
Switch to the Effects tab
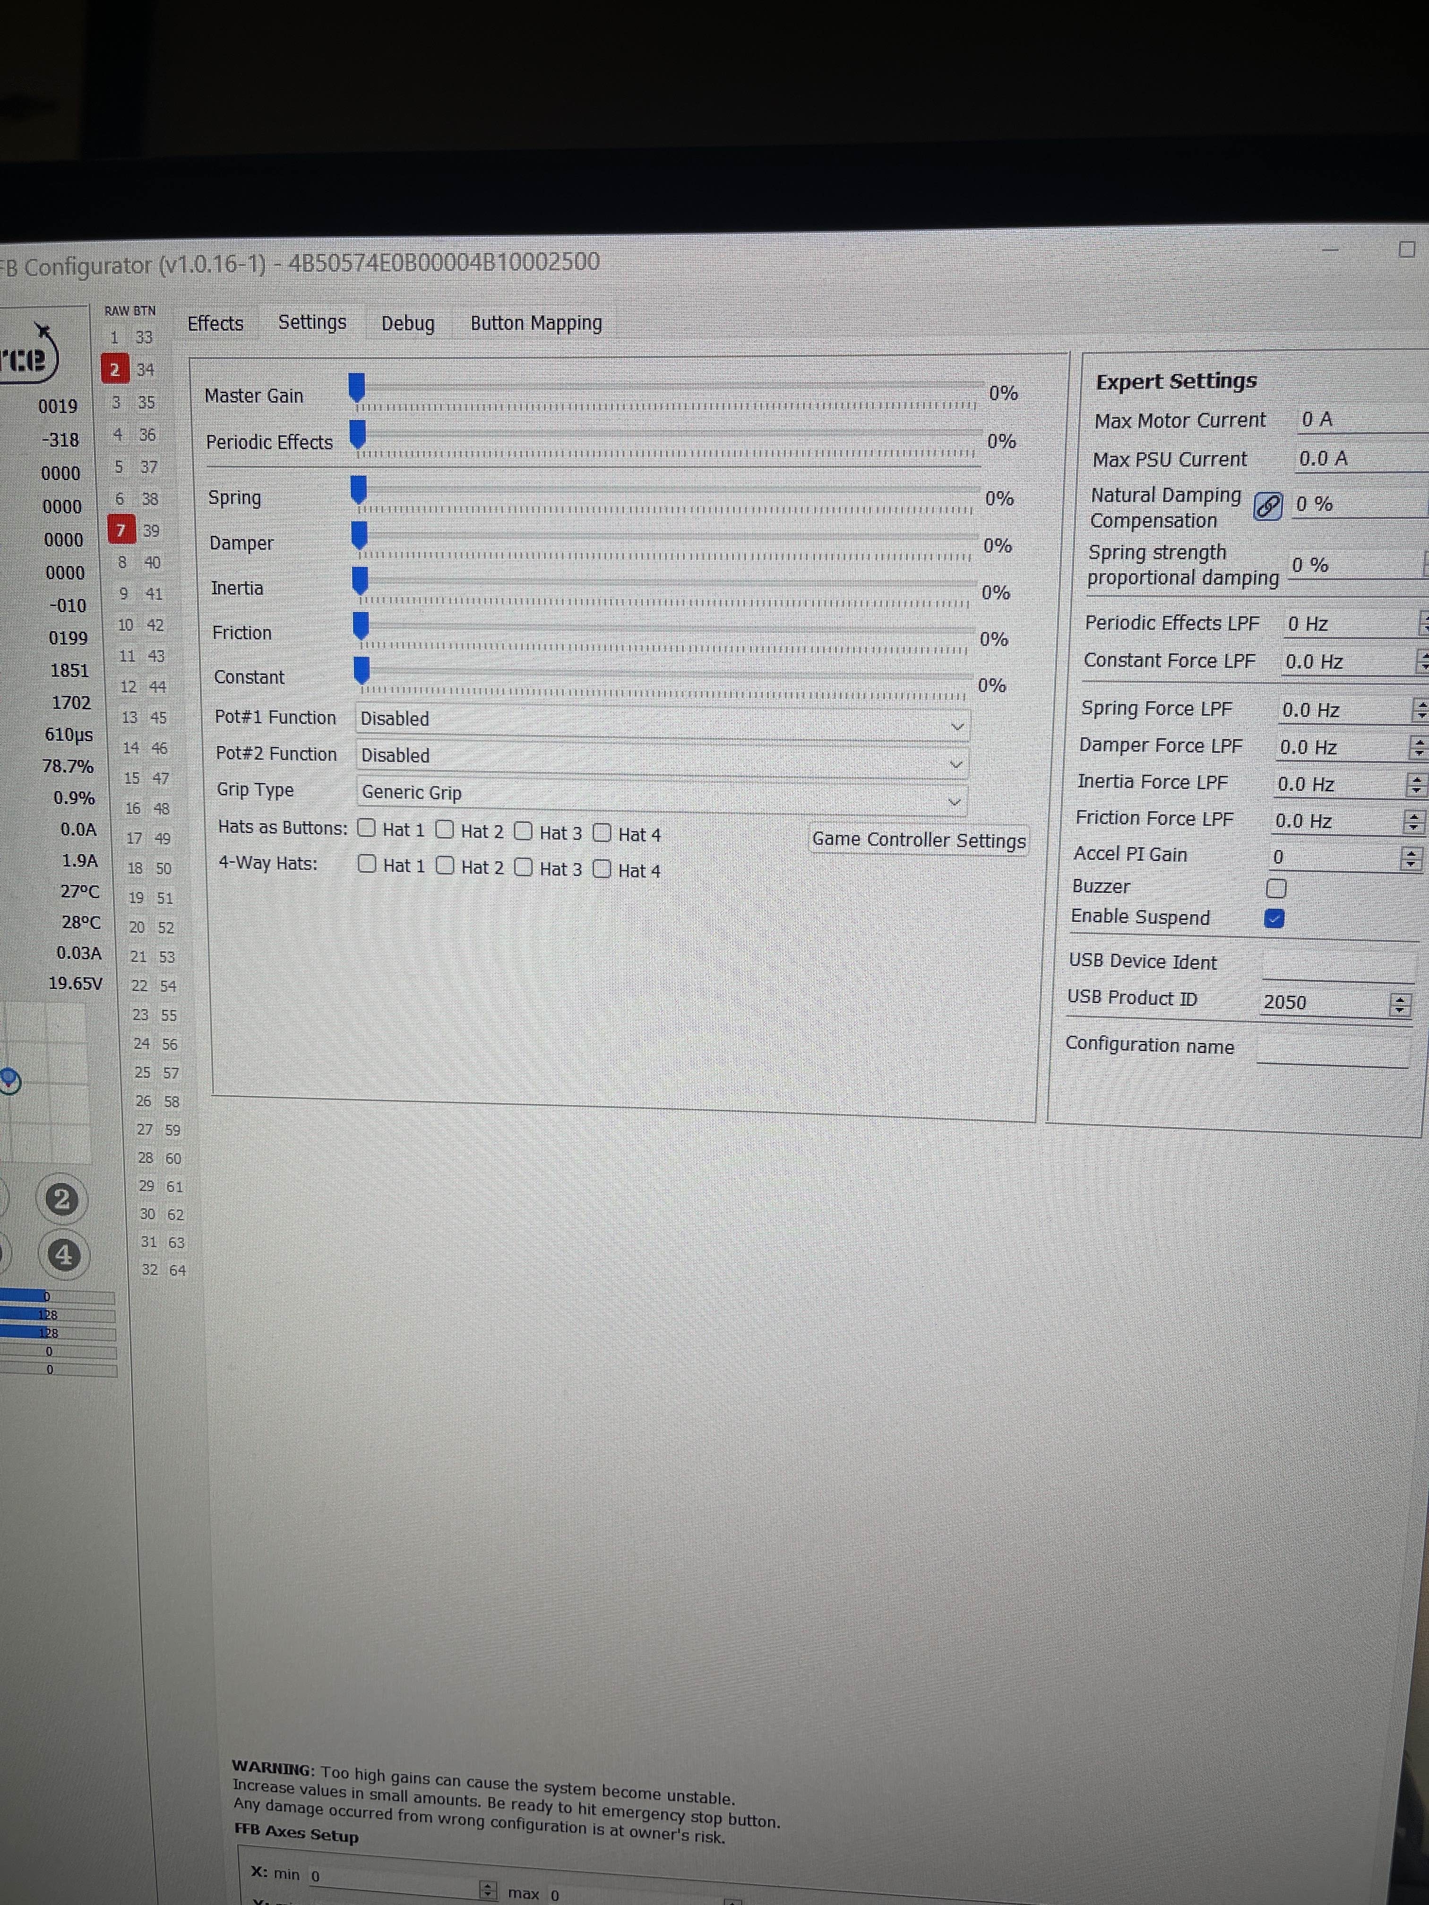[x=215, y=324]
